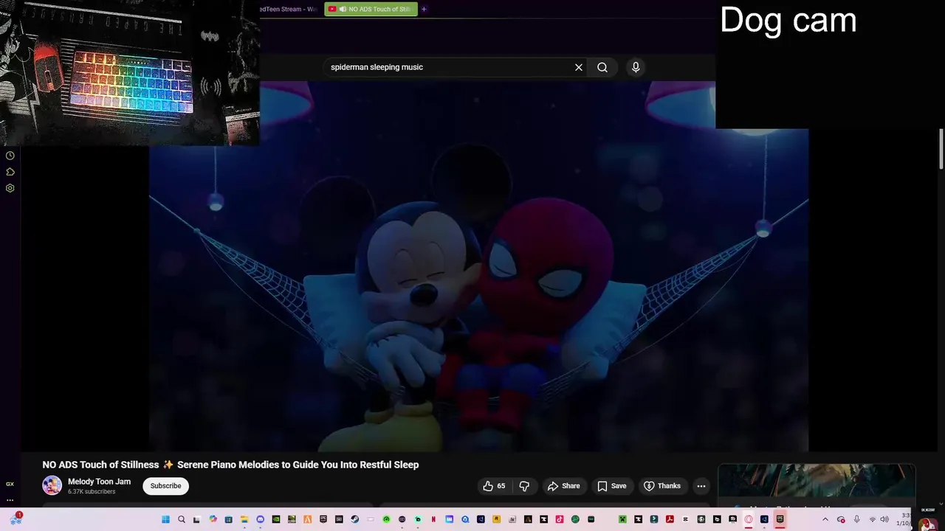Open File Explorer from the taskbar
Viewport: 945px width, 531px height.
tap(244, 519)
